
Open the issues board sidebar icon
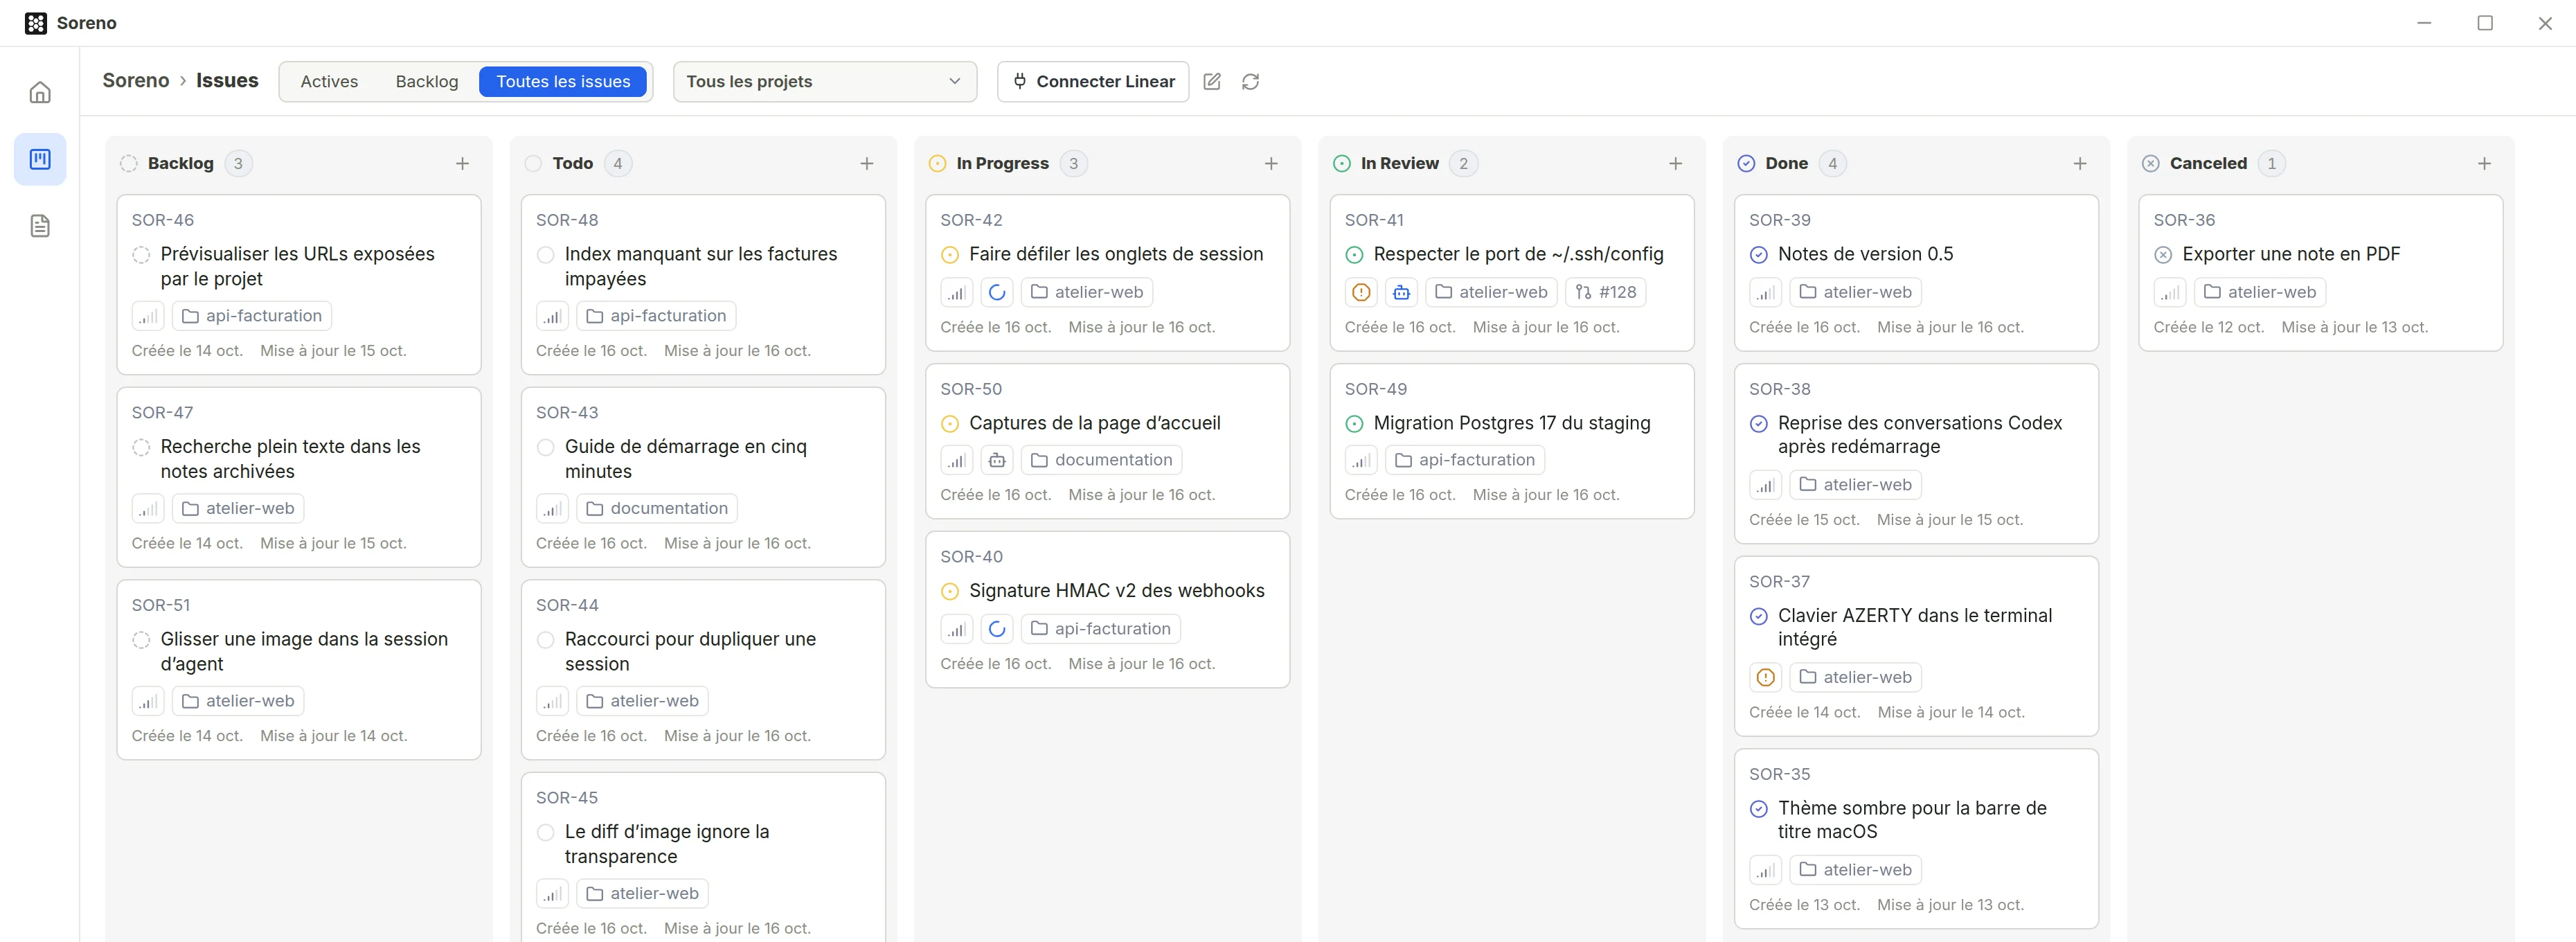pyautogui.click(x=40, y=159)
